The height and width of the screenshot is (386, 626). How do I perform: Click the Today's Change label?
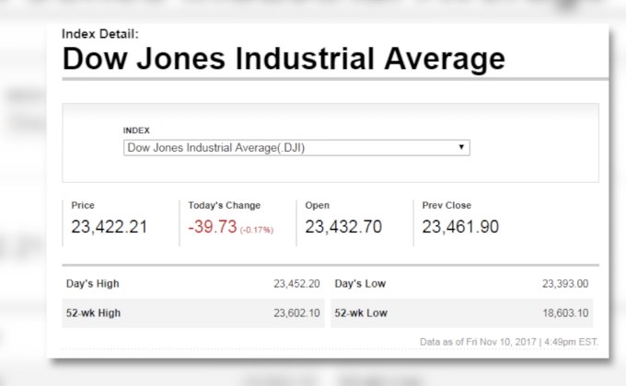point(224,205)
